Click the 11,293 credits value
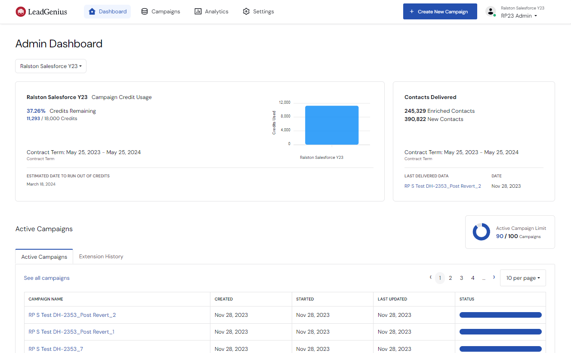This screenshot has width=571, height=353. [33, 118]
